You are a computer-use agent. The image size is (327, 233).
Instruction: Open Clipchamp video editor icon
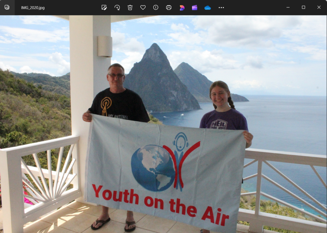(194, 8)
